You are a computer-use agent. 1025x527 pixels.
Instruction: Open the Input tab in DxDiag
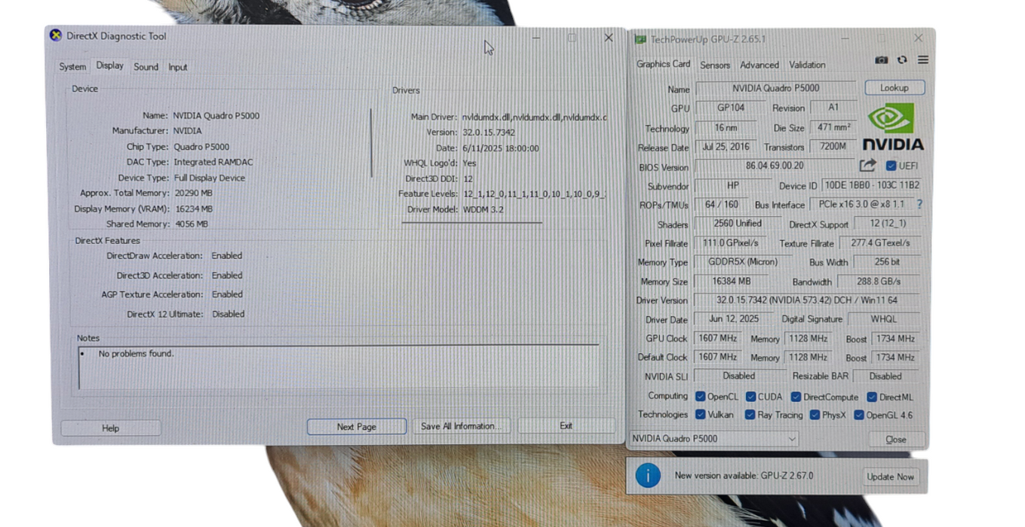pyautogui.click(x=177, y=67)
